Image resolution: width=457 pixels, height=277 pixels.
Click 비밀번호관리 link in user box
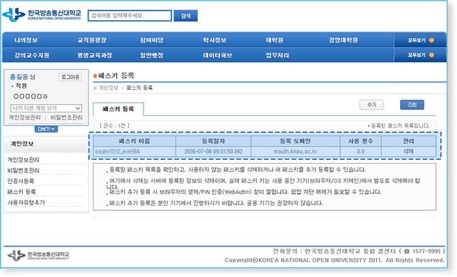click(x=67, y=117)
